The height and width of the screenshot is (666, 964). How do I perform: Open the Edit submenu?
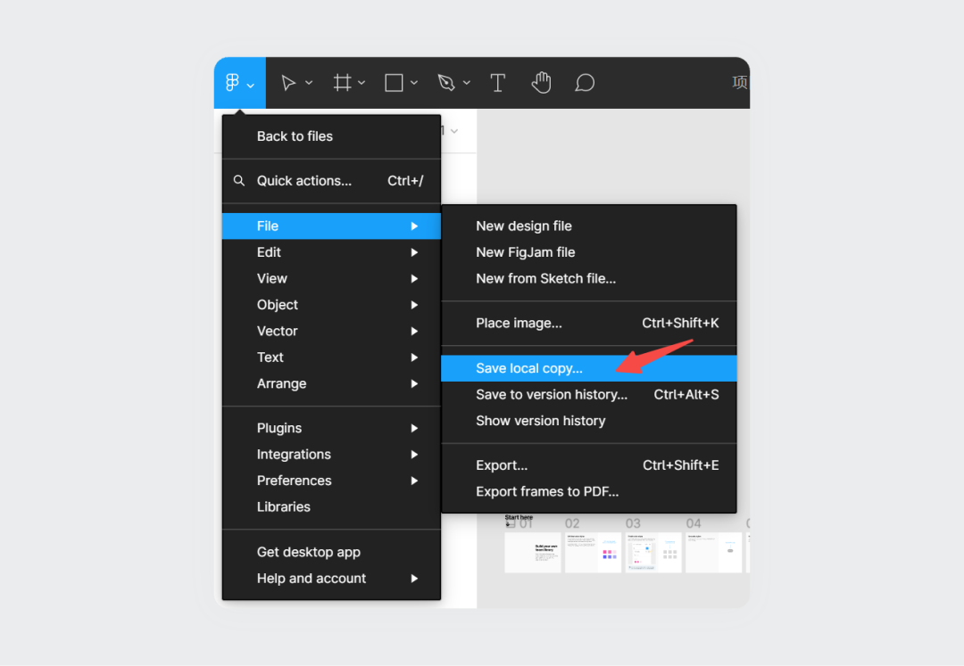331,252
